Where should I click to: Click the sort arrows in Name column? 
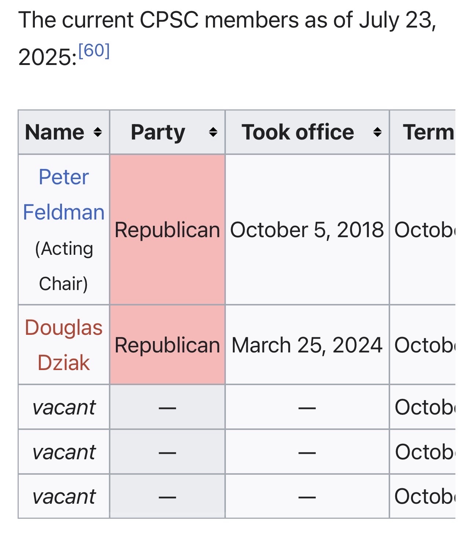[97, 132]
